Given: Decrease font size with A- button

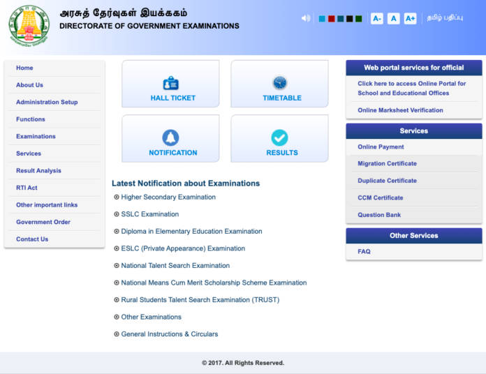Looking at the screenshot, I should coord(377,19).
